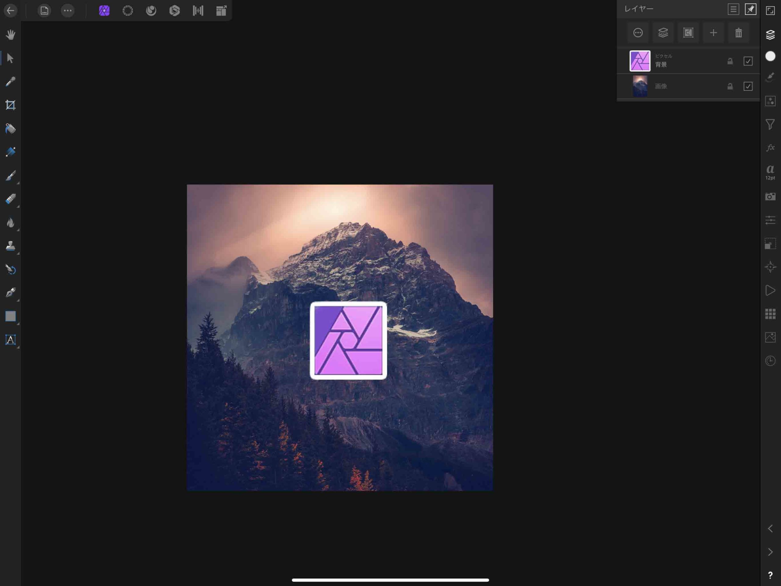Select the Clone stamp tool
This screenshot has width=781, height=586.
tap(11, 246)
